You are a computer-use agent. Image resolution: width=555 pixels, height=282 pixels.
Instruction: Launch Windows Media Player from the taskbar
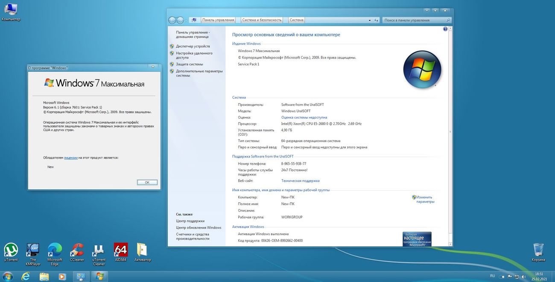point(62,276)
